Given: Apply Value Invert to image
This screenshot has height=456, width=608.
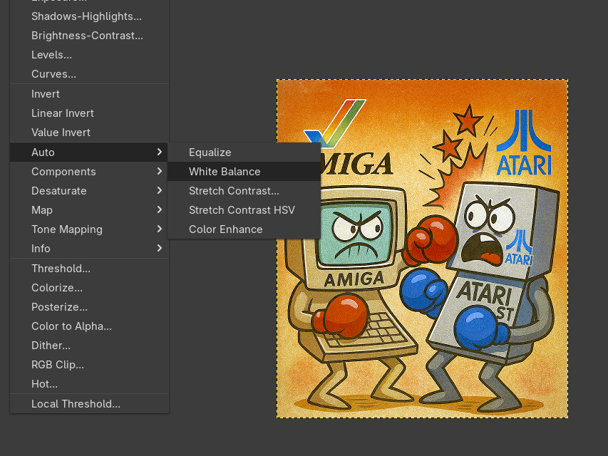Looking at the screenshot, I should click(x=61, y=133).
